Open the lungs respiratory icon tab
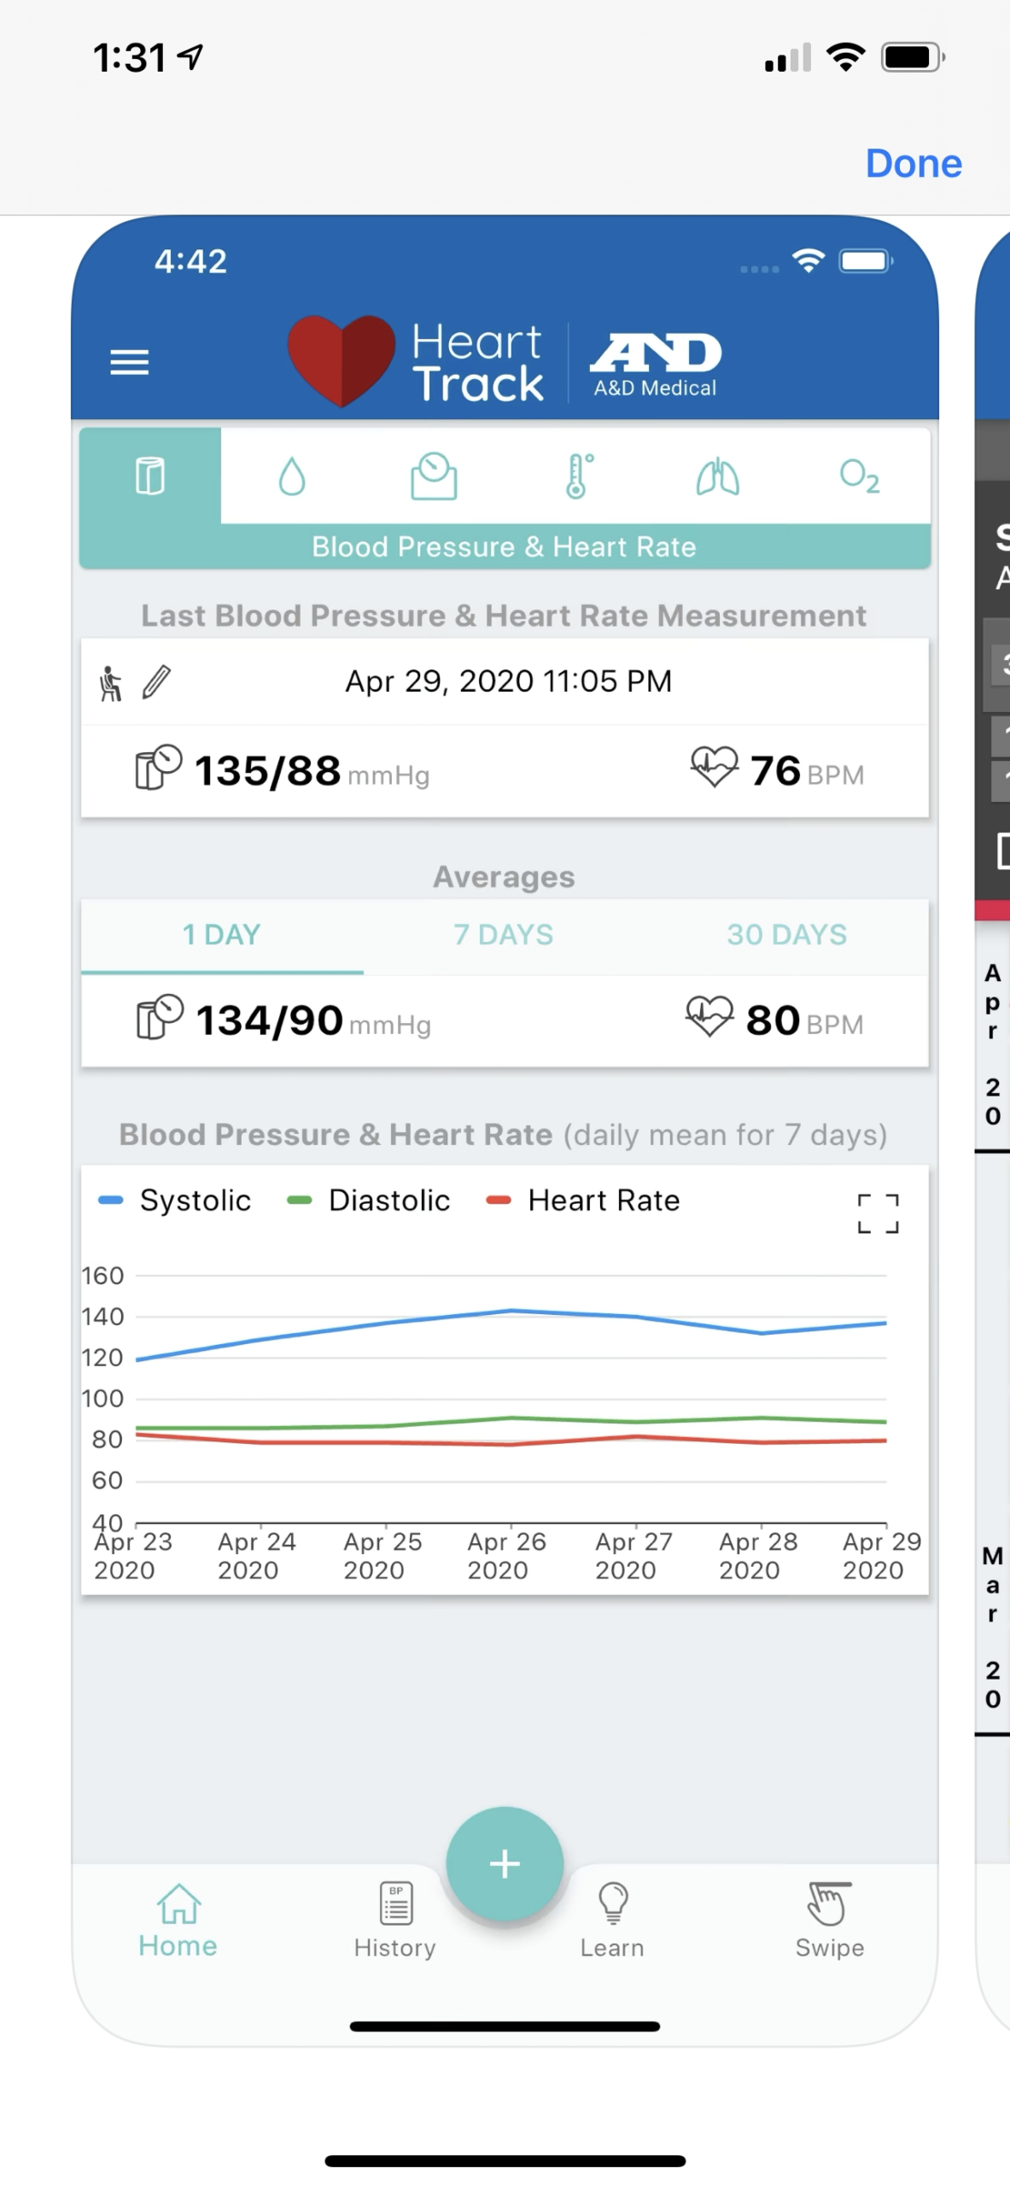The image size is (1010, 2186). click(x=718, y=476)
